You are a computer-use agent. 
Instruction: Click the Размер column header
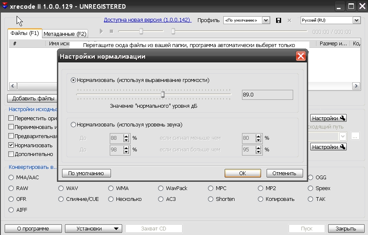(333, 43)
